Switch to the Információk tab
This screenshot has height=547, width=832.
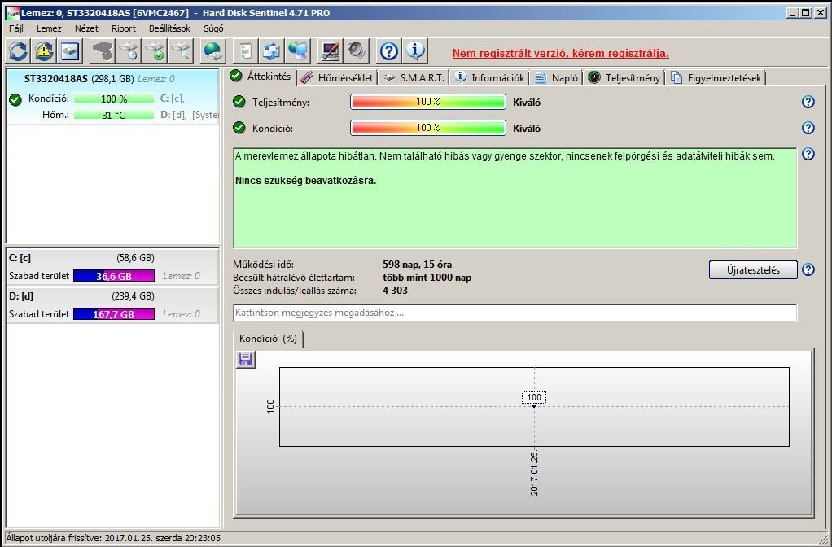[x=490, y=78]
